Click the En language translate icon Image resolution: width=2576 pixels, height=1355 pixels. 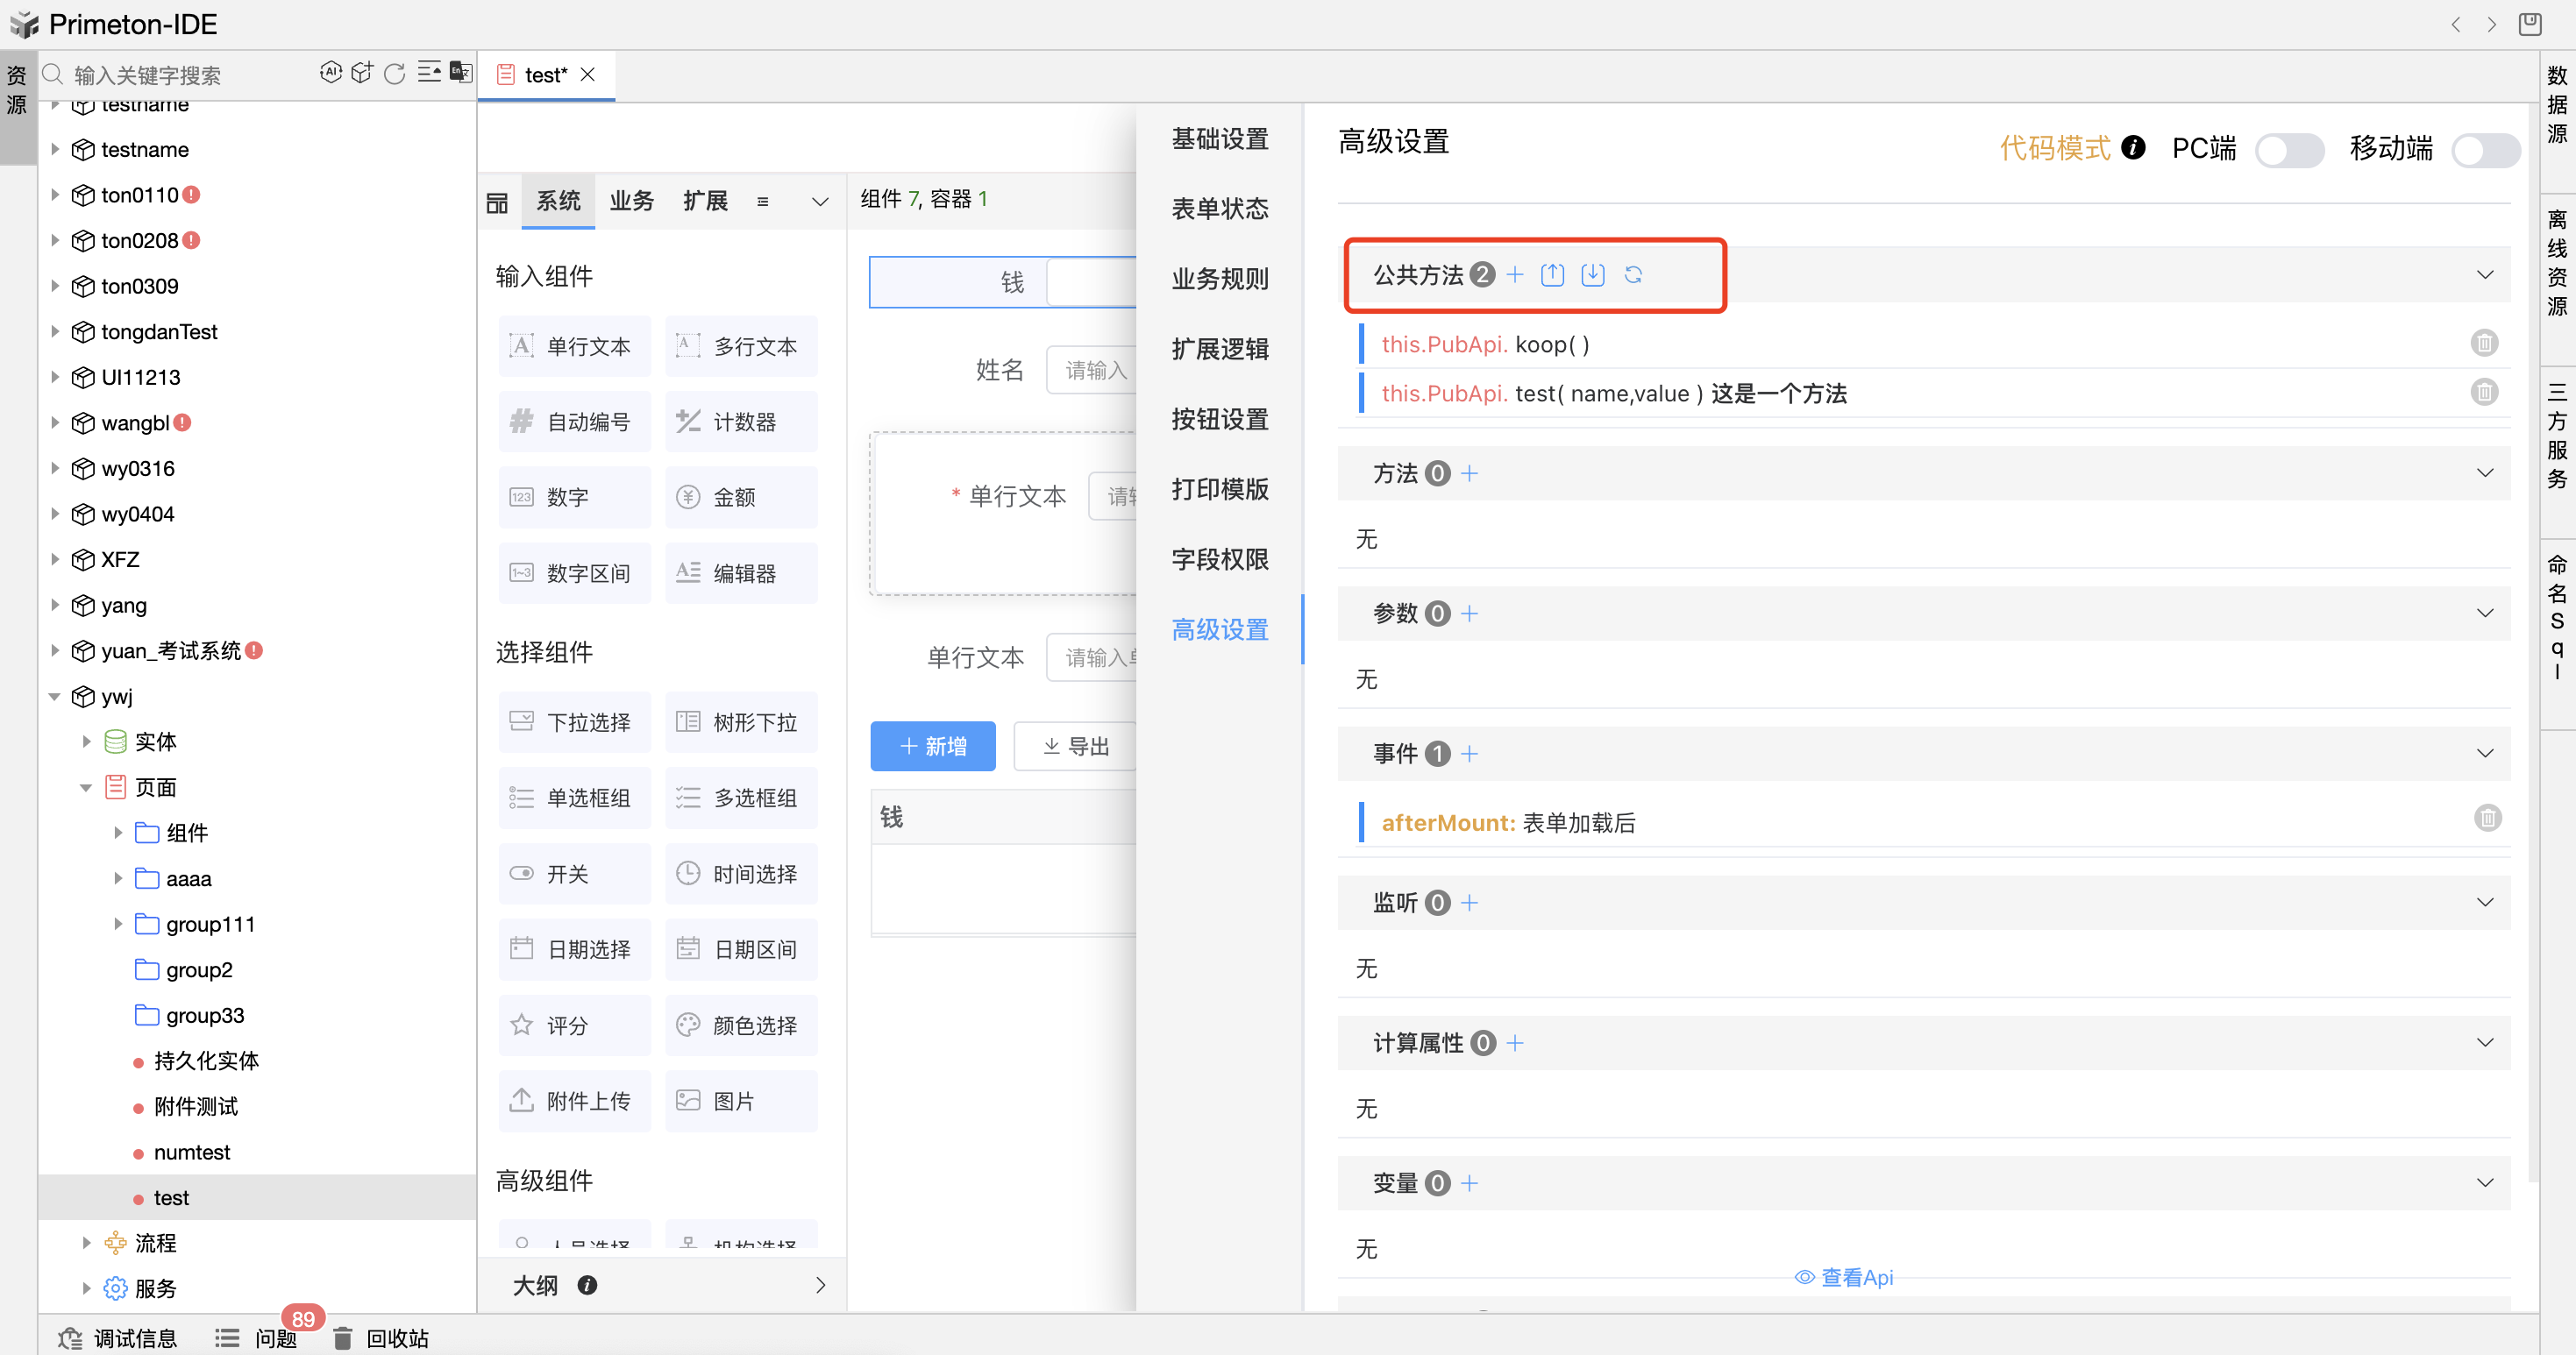(x=460, y=73)
